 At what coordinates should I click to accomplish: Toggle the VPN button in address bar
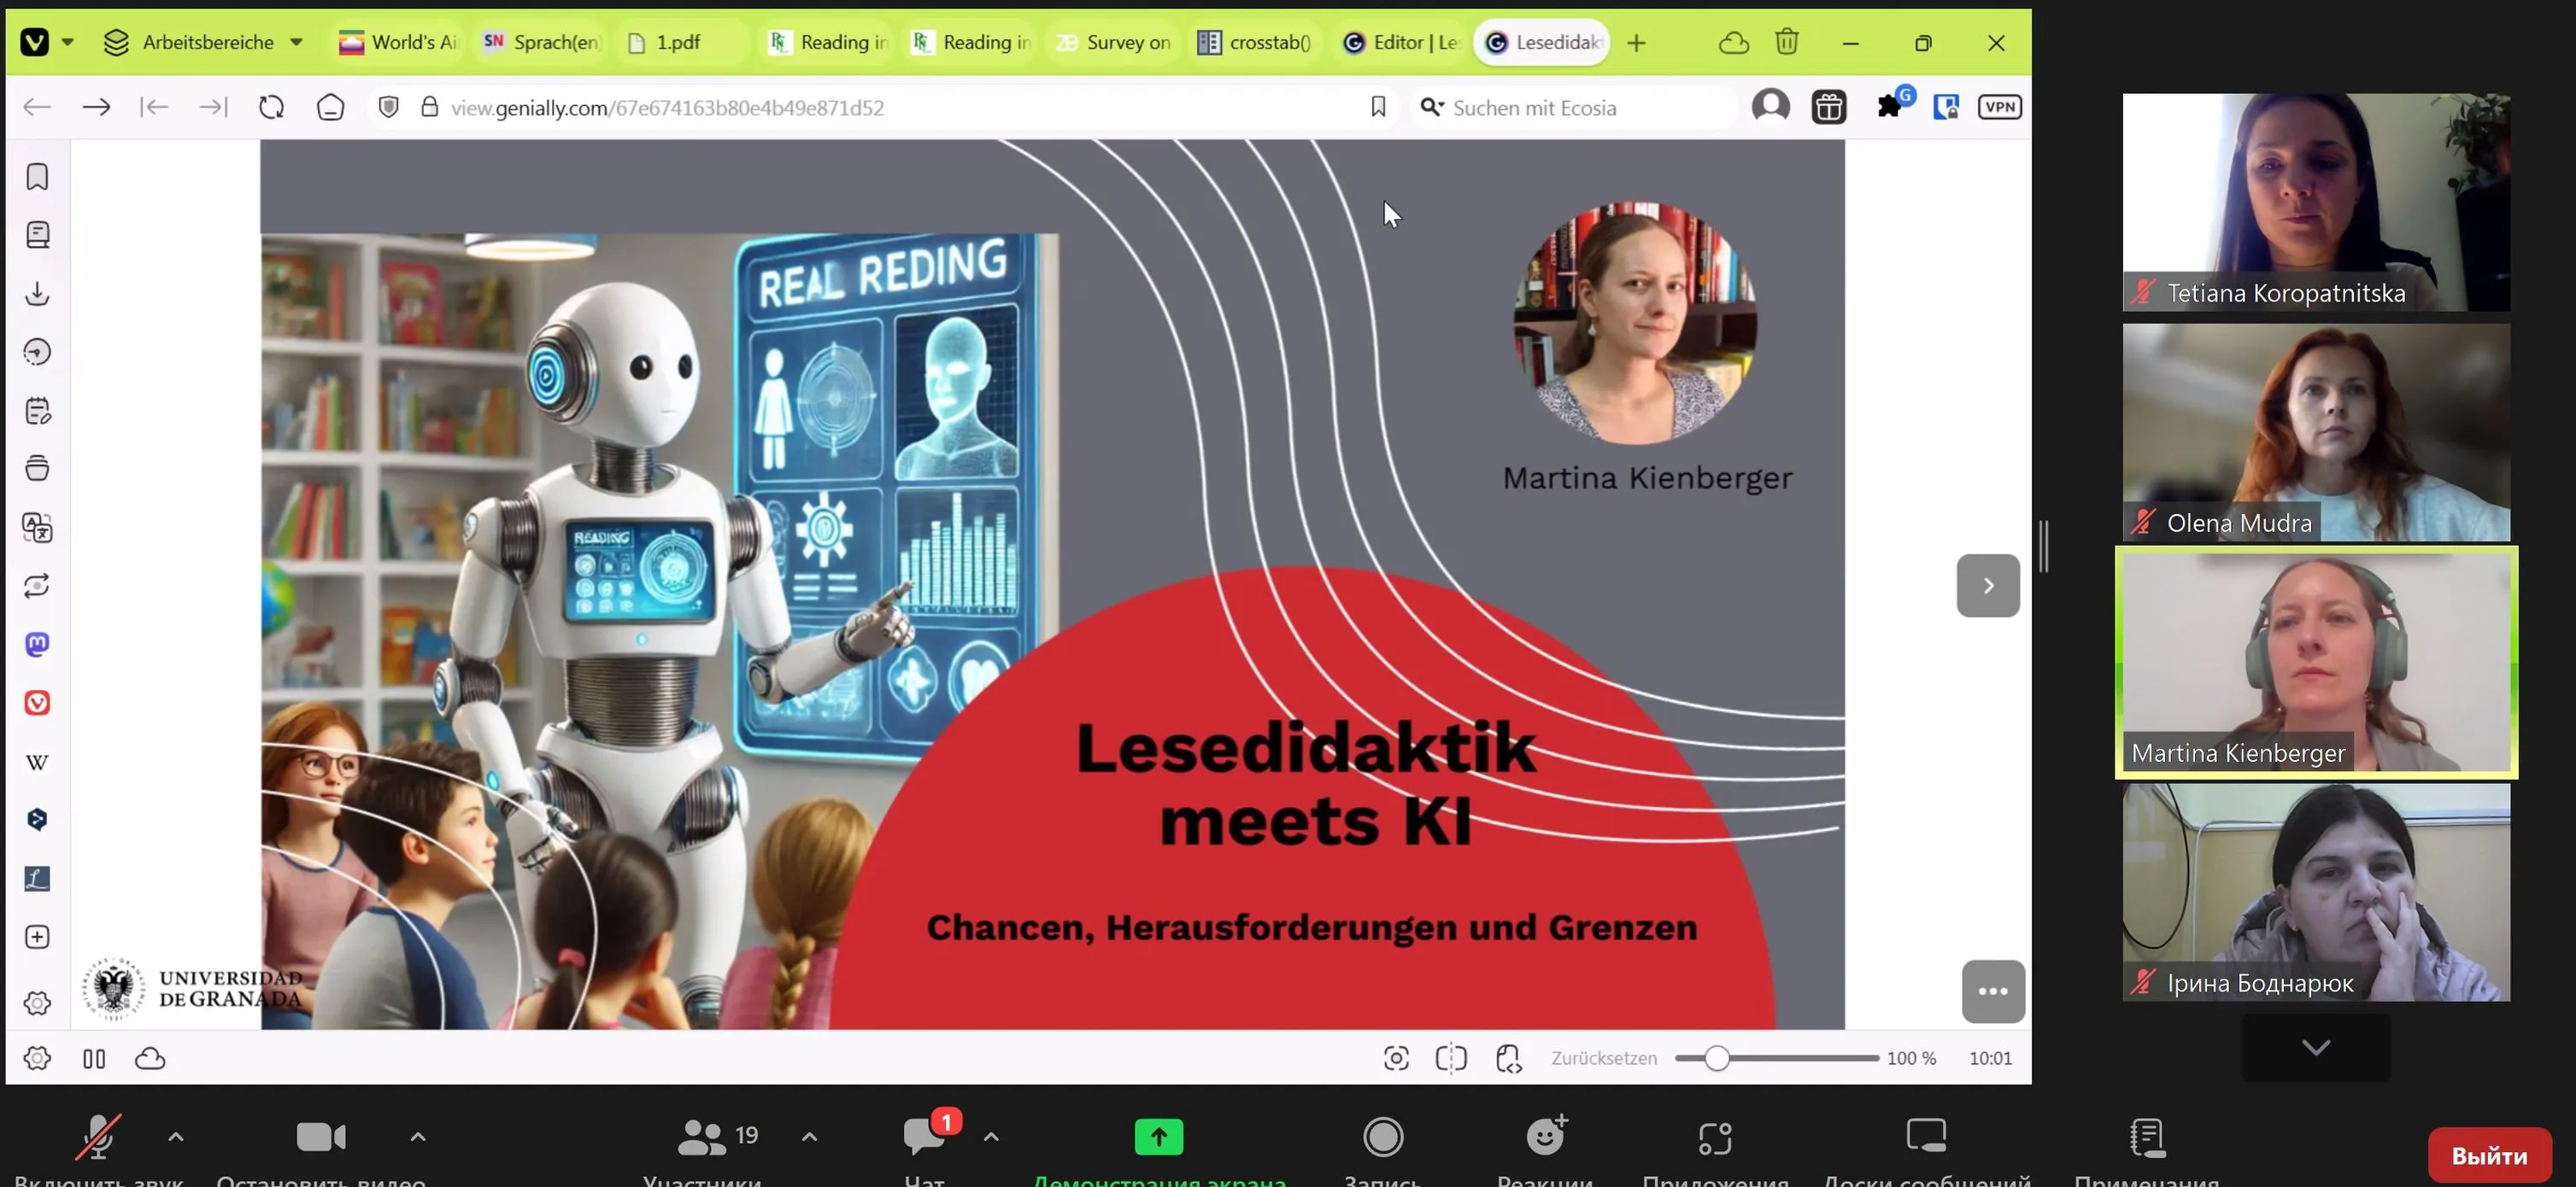coord(1999,107)
